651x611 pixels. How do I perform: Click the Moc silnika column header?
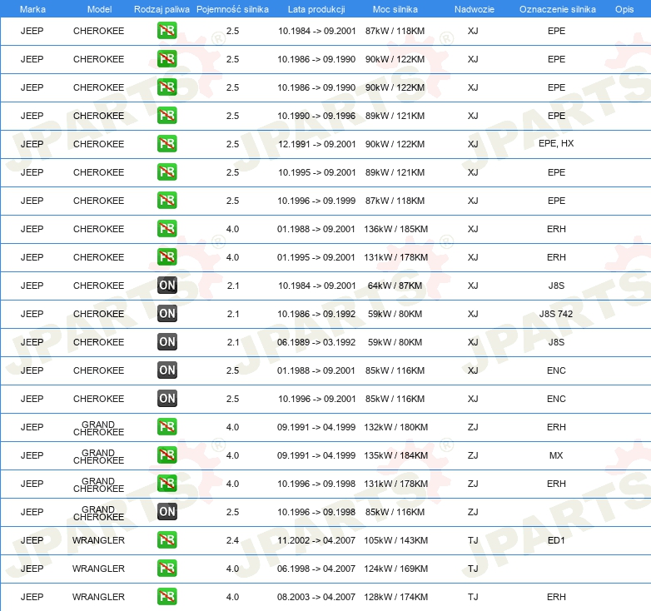point(395,9)
